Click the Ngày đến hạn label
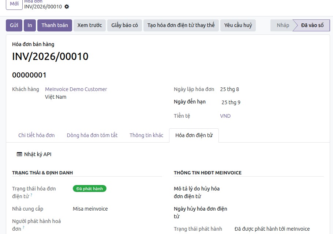 (190, 102)
